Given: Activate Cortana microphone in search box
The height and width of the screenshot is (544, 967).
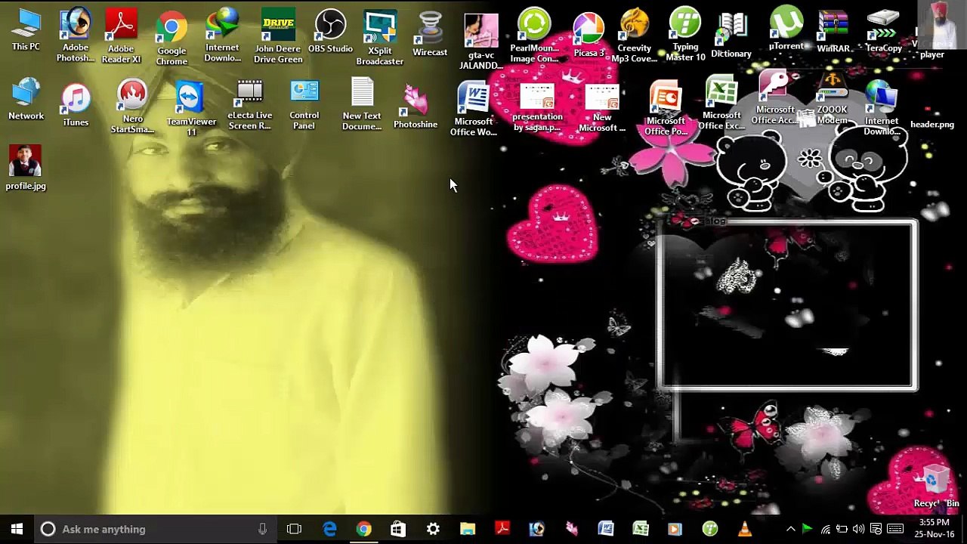Looking at the screenshot, I should pyautogui.click(x=262, y=529).
